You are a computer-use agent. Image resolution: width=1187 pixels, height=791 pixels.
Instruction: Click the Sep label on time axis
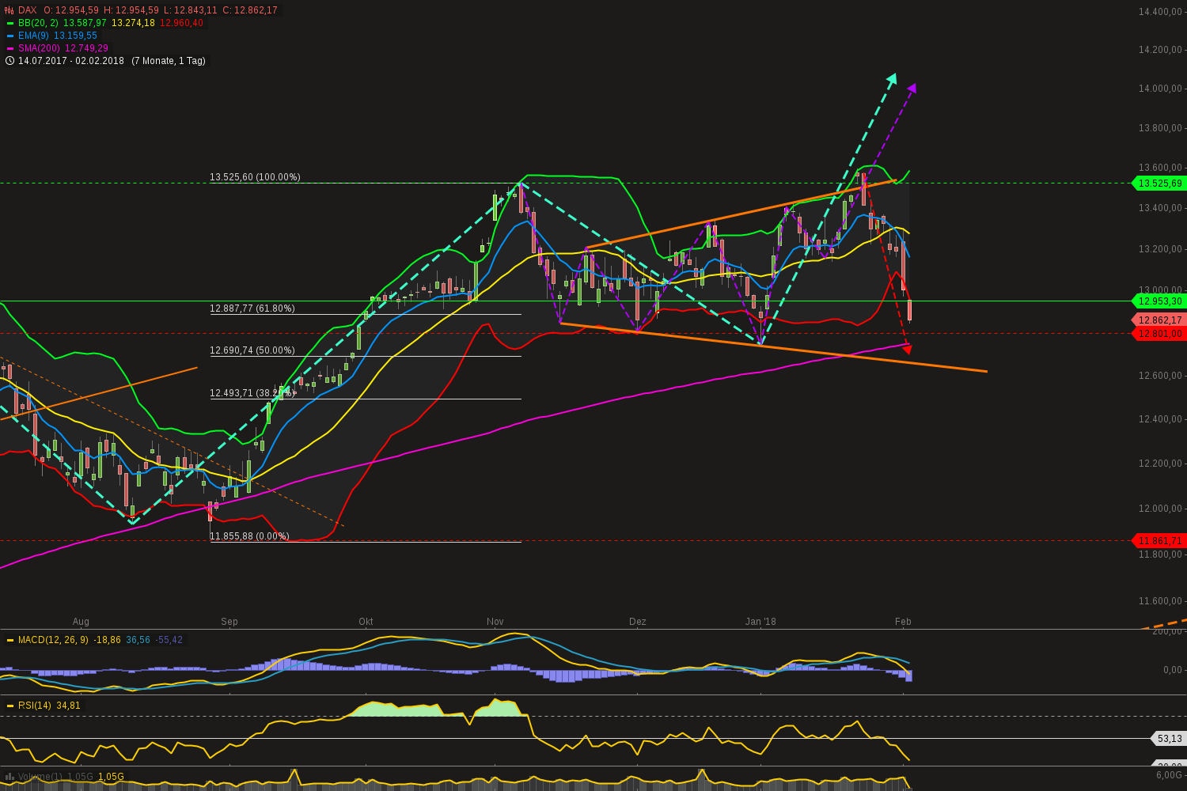click(x=229, y=622)
